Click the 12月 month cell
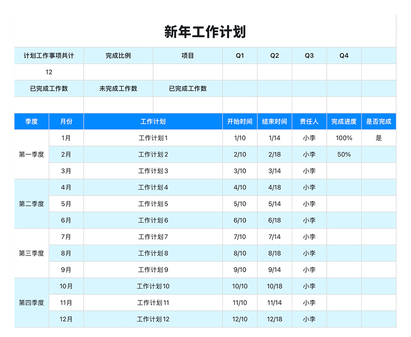 point(66,319)
